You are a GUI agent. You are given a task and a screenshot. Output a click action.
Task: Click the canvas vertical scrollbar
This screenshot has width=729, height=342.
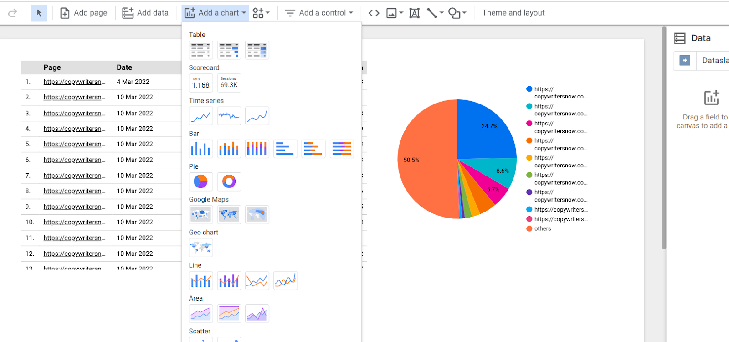664,138
